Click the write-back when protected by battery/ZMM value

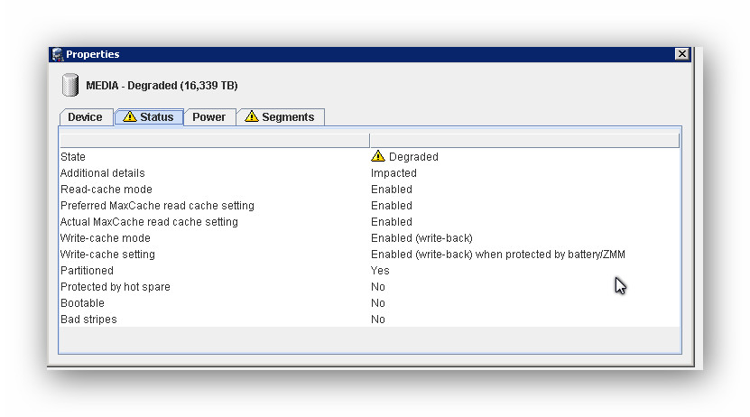coord(497,255)
